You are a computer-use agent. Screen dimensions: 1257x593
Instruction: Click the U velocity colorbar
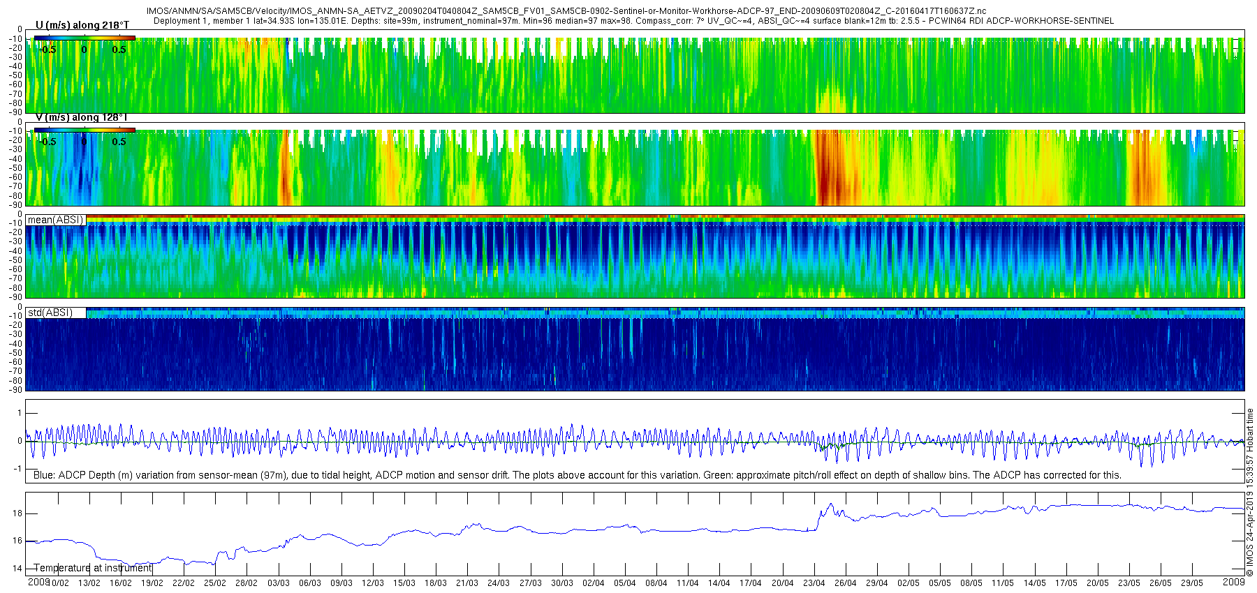[x=84, y=38]
